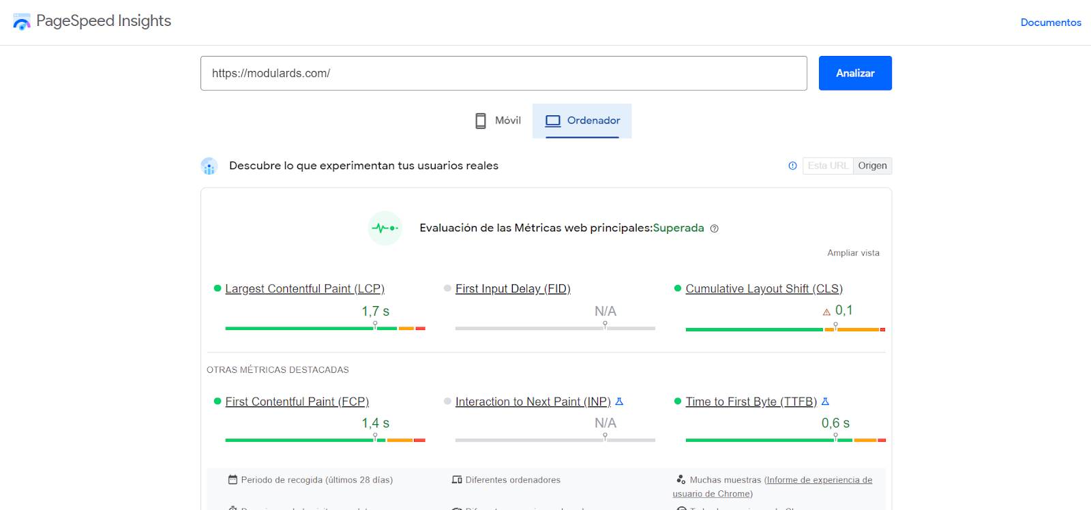Viewport: 1091px width, 510px height.
Task: Click the green dot beside TTFB
Action: click(x=678, y=401)
